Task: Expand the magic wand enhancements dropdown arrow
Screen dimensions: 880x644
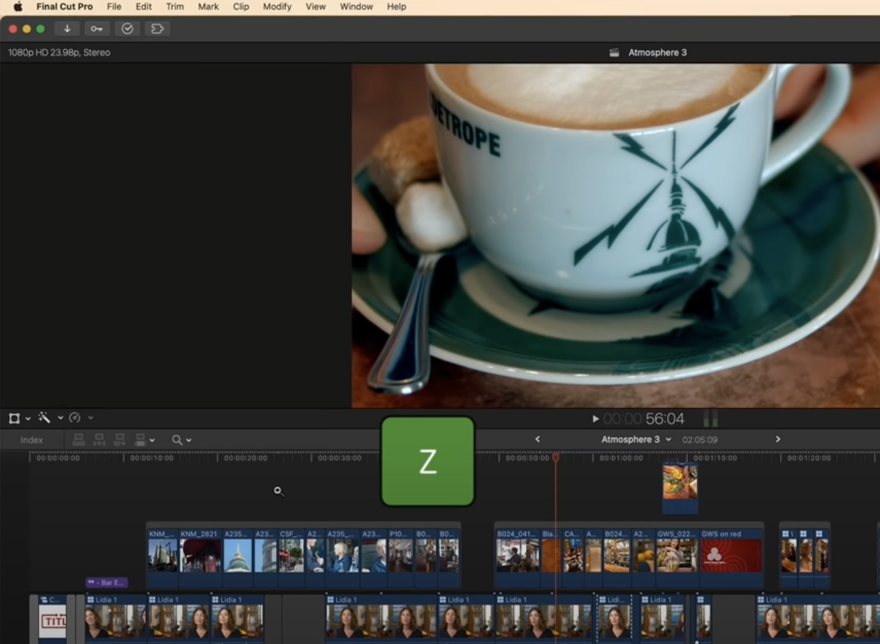Action: point(60,418)
